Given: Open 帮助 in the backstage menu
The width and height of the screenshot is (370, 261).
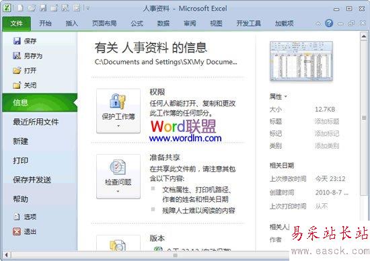Looking at the screenshot, I should (21, 199).
